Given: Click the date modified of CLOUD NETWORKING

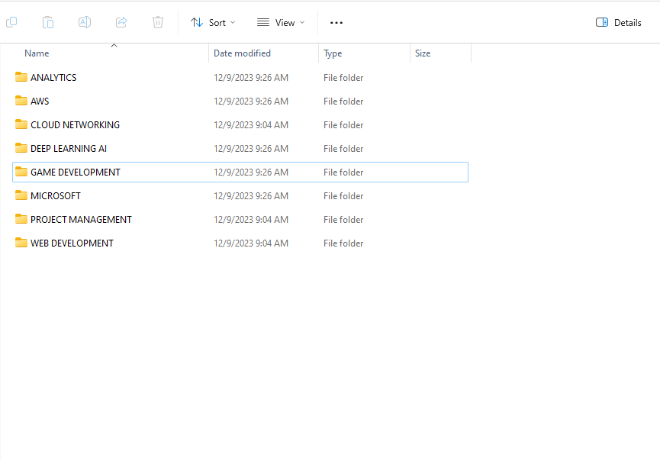Looking at the screenshot, I should [x=251, y=125].
